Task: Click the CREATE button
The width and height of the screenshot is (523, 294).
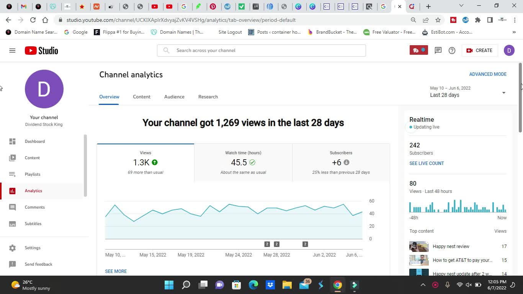Action: (479, 51)
